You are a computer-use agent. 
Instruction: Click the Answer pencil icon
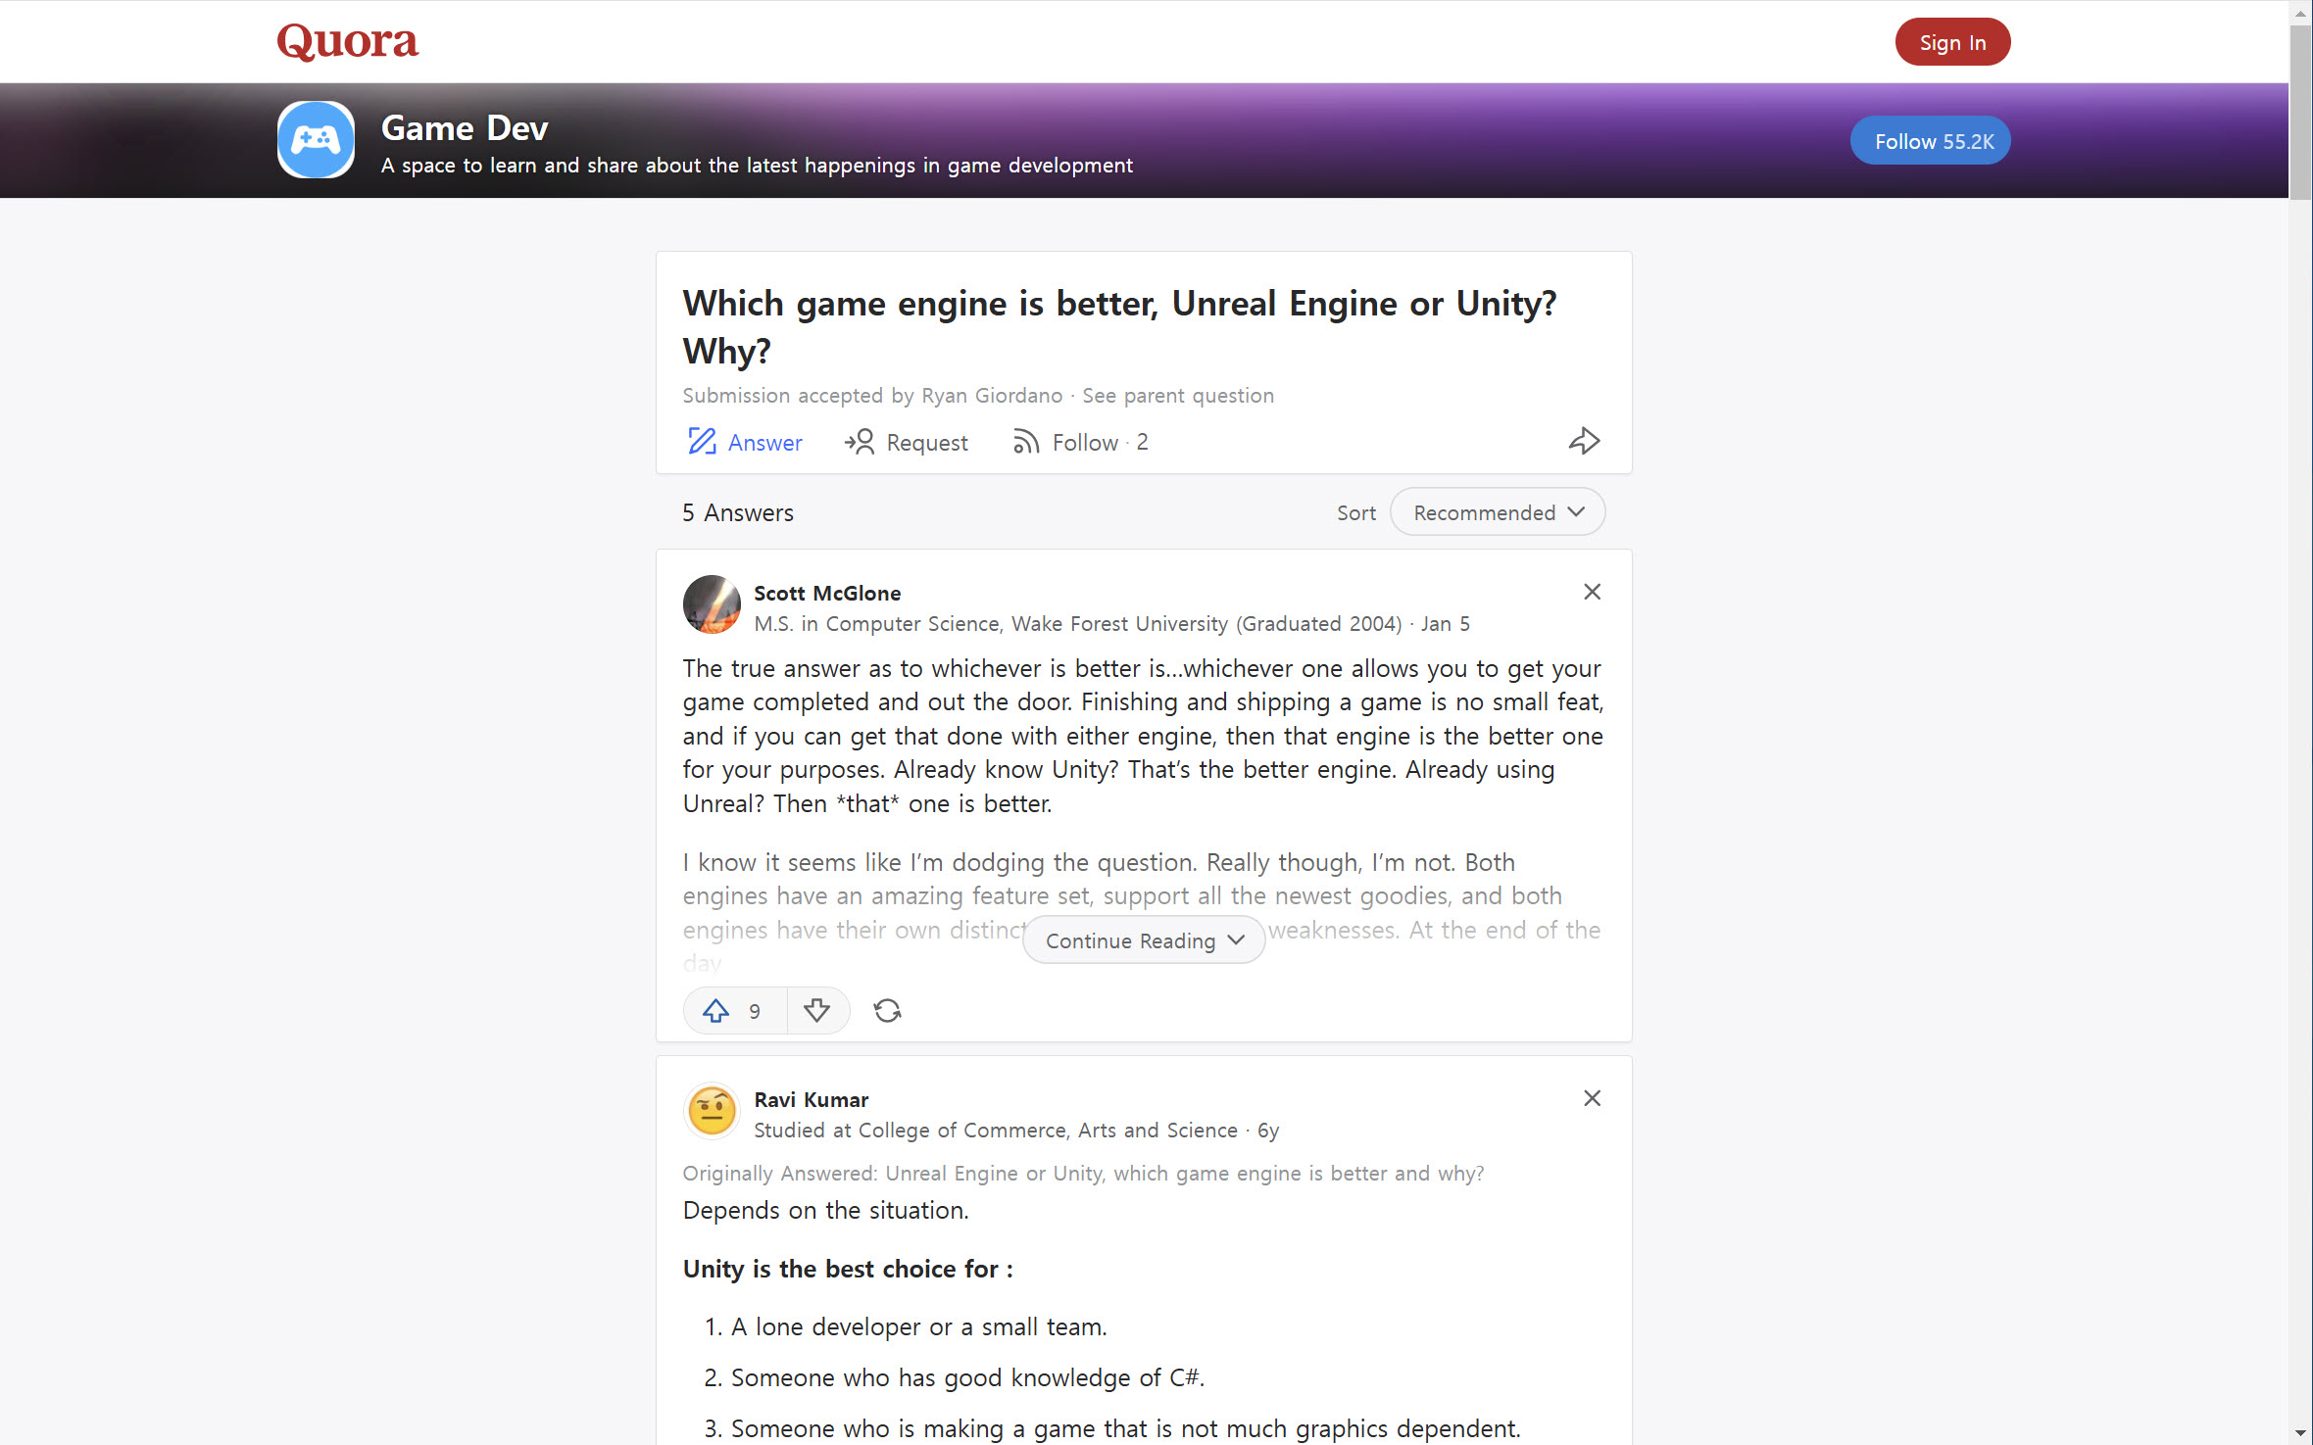pyautogui.click(x=702, y=442)
